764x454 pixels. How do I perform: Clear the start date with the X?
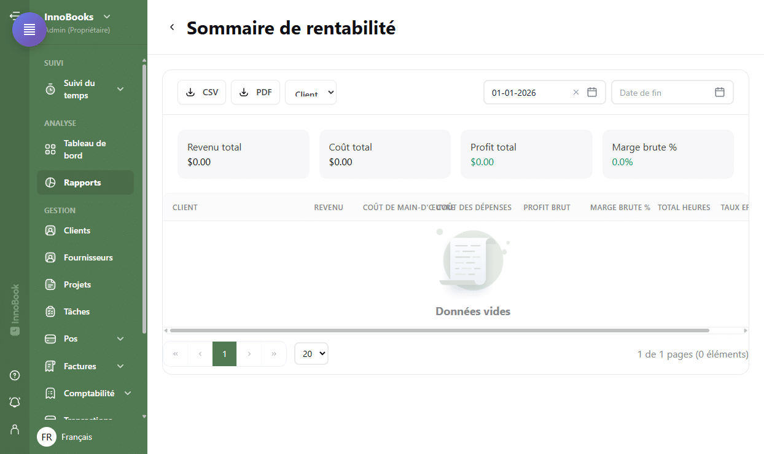point(576,92)
